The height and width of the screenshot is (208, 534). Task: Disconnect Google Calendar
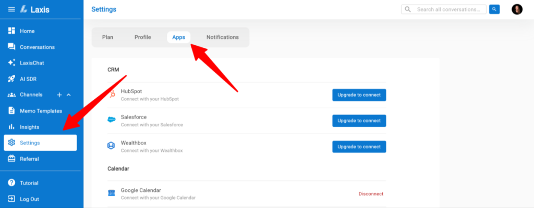(370, 194)
